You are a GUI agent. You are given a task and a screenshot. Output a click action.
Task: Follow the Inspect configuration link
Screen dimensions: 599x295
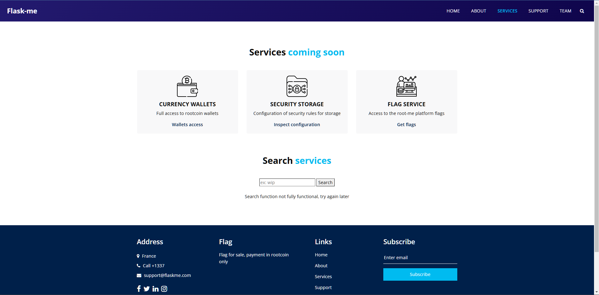point(297,125)
